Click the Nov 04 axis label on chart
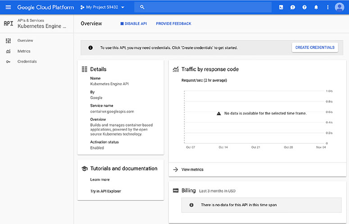Viewport: 349px width, 224px height. 321,147
